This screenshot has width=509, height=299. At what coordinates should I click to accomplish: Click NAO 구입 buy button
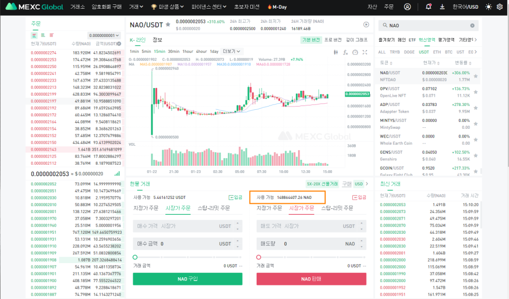coord(188,279)
